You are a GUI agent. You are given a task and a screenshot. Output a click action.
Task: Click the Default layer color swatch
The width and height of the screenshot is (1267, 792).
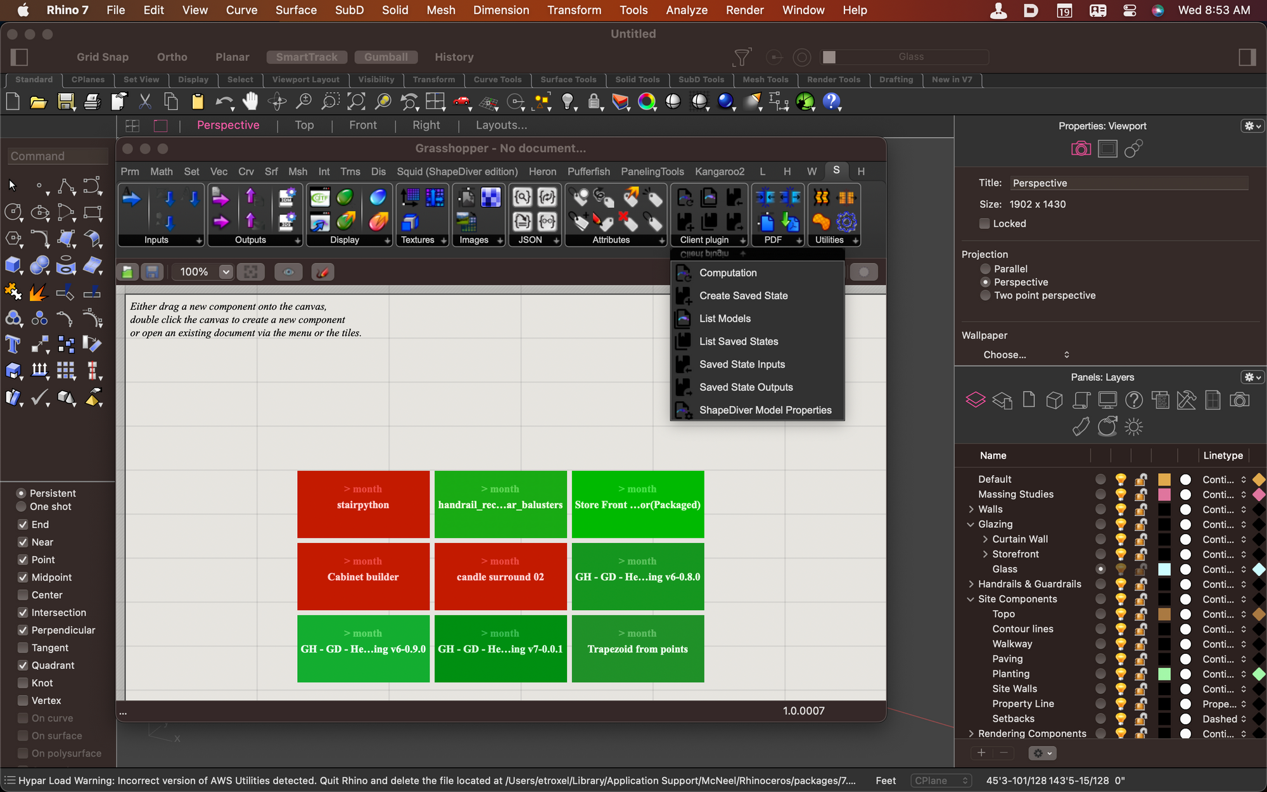[1164, 480]
